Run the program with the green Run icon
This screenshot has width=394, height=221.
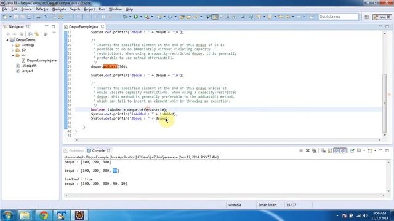(x=135, y=17)
